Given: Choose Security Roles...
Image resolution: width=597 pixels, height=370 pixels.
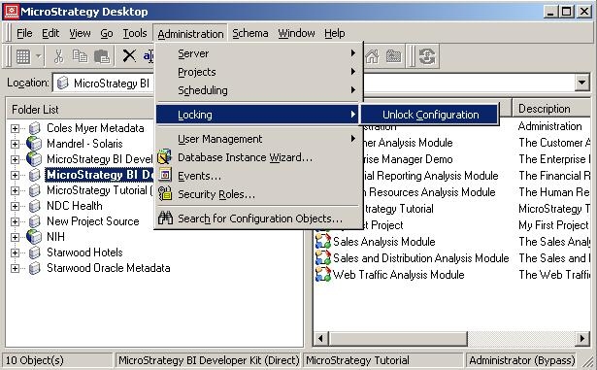Looking at the screenshot, I should (257, 193).
